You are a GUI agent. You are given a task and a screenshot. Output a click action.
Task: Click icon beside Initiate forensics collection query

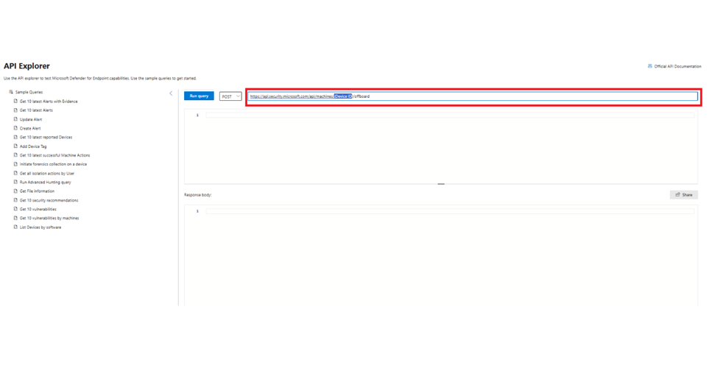click(15, 164)
